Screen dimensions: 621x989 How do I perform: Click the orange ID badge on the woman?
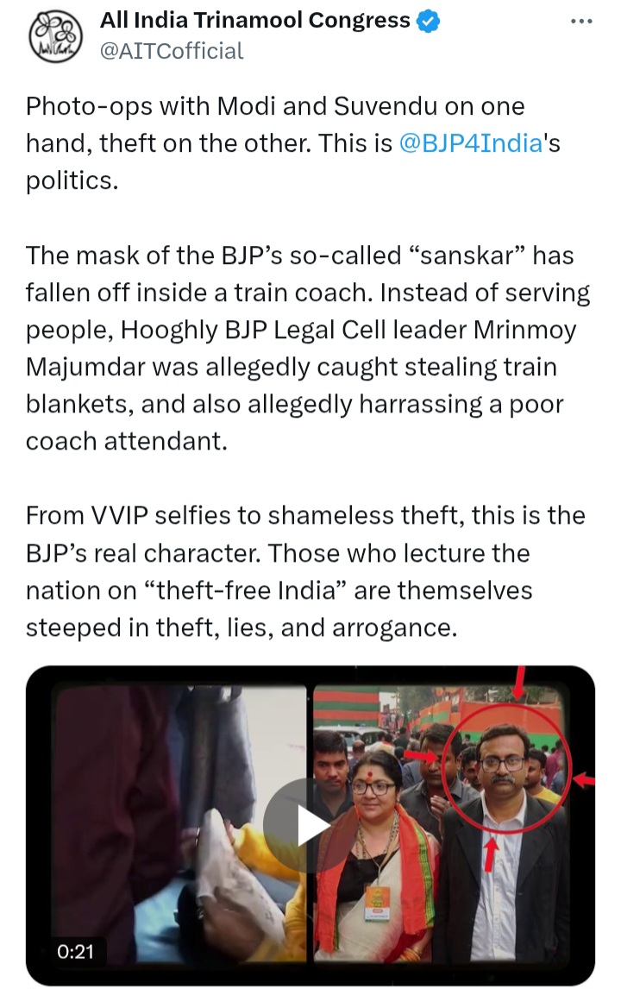coord(378,903)
